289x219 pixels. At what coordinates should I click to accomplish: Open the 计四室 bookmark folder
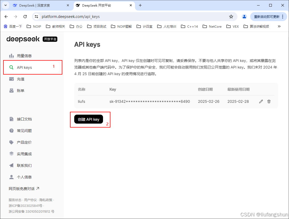144,26
